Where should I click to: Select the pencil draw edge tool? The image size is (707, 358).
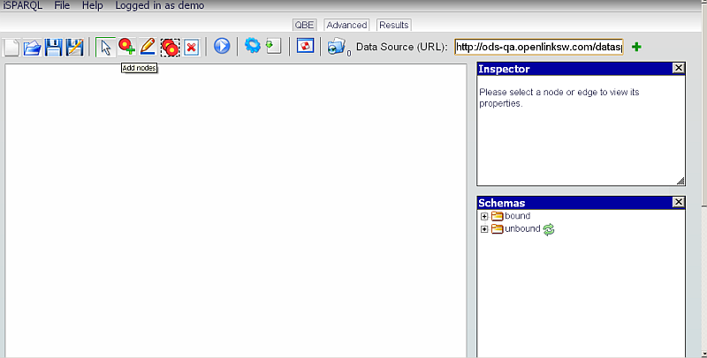click(148, 47)
